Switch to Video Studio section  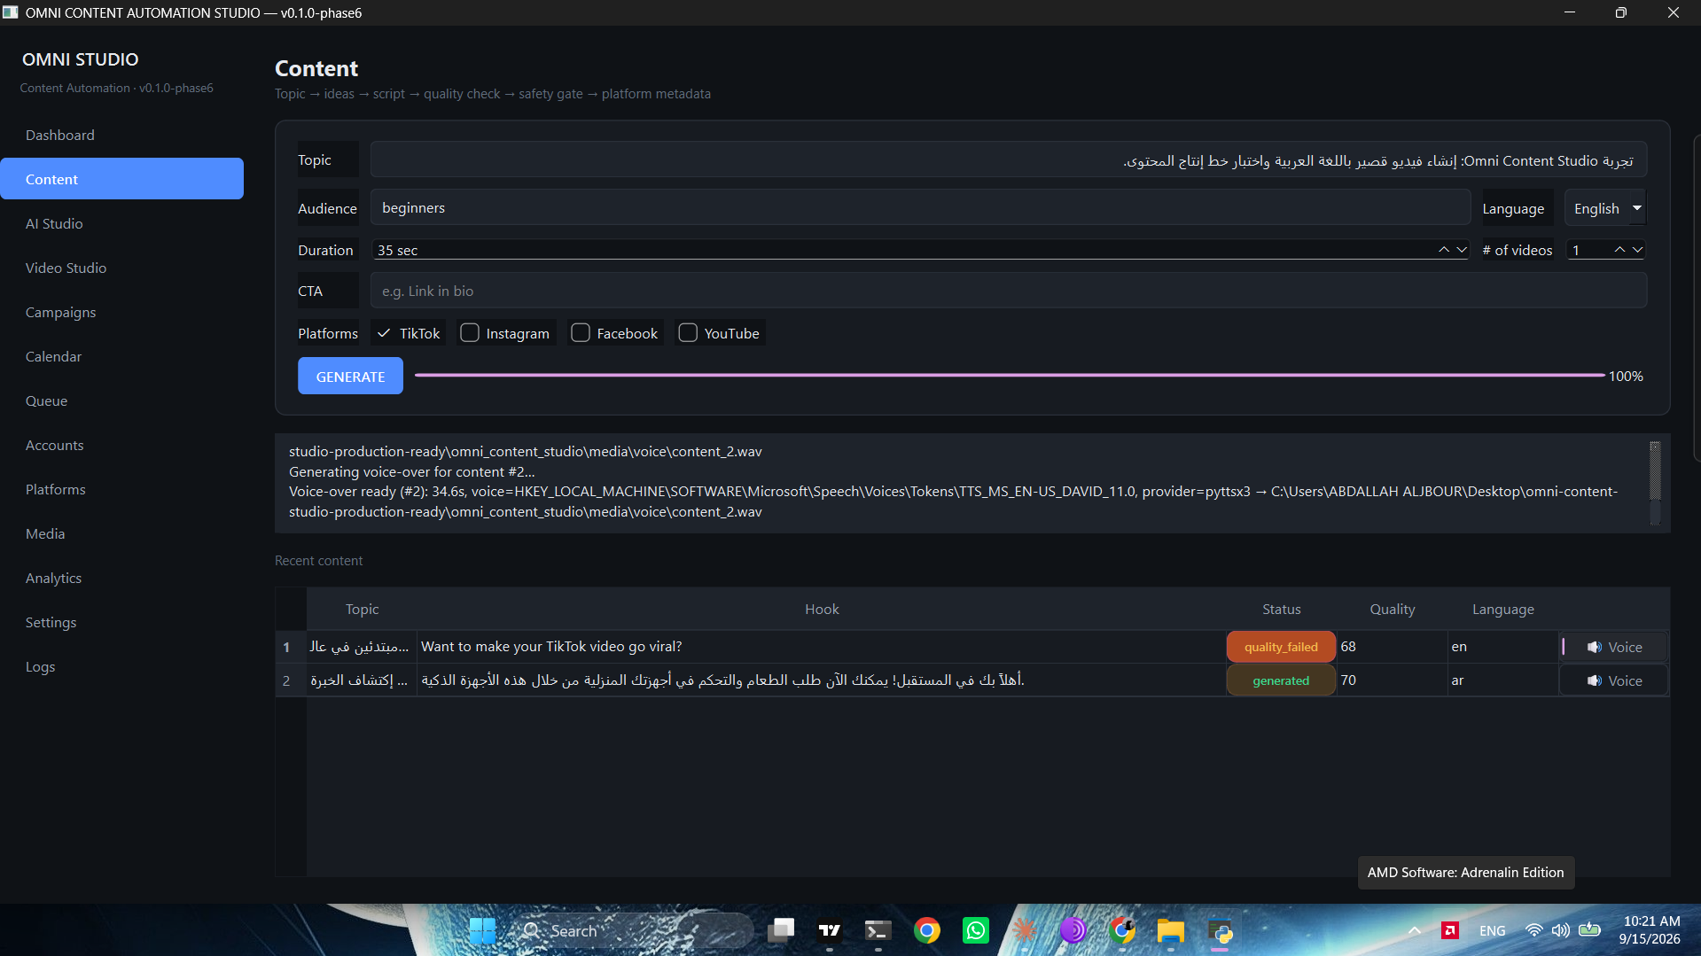click(122, 268)
